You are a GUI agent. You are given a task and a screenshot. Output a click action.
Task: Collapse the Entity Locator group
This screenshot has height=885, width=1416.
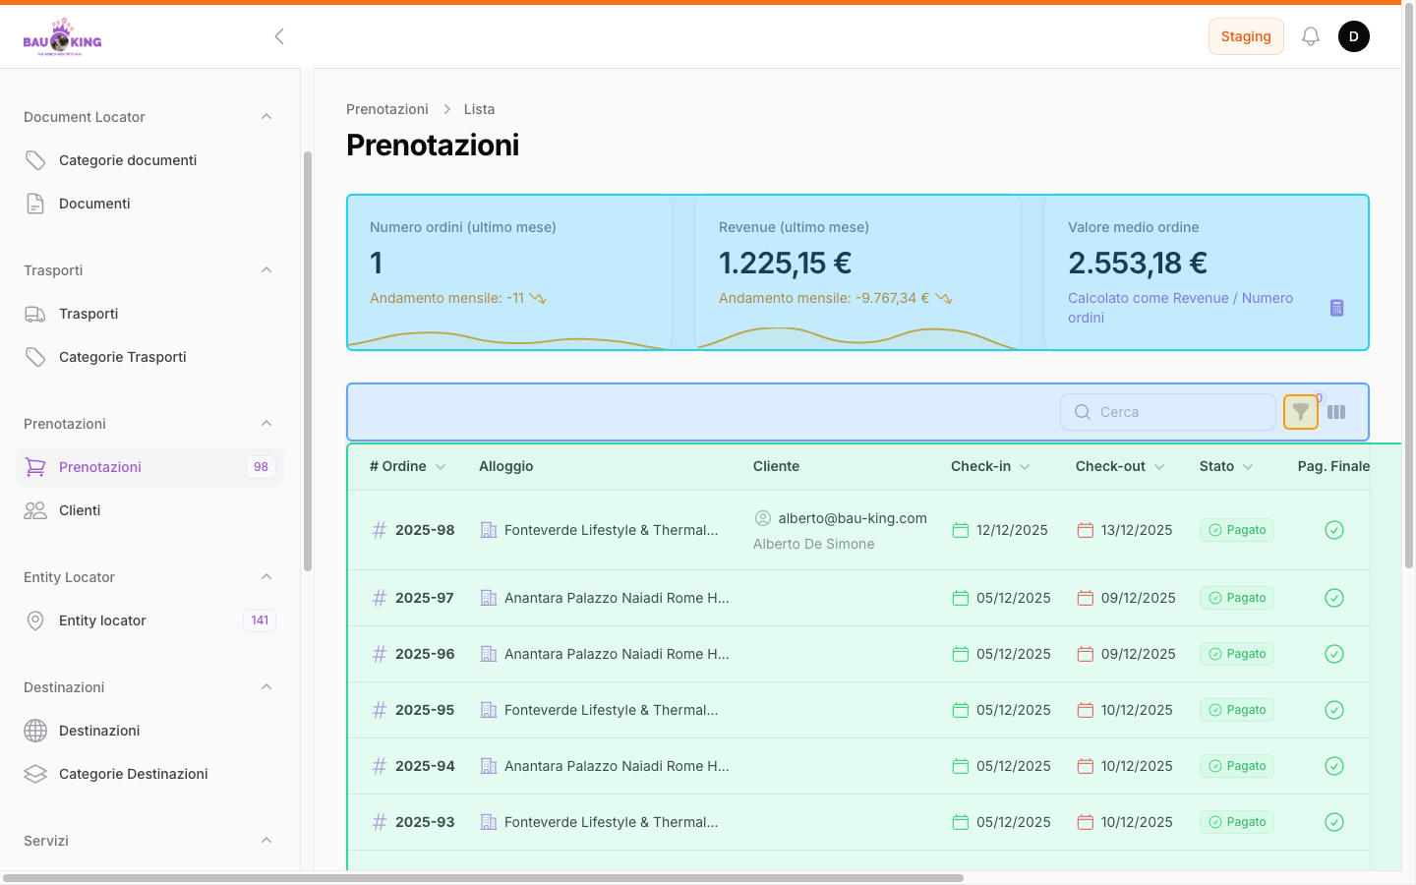click(266, 577)
